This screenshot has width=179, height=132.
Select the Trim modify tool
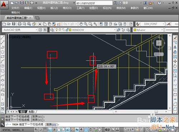[175, 80]
